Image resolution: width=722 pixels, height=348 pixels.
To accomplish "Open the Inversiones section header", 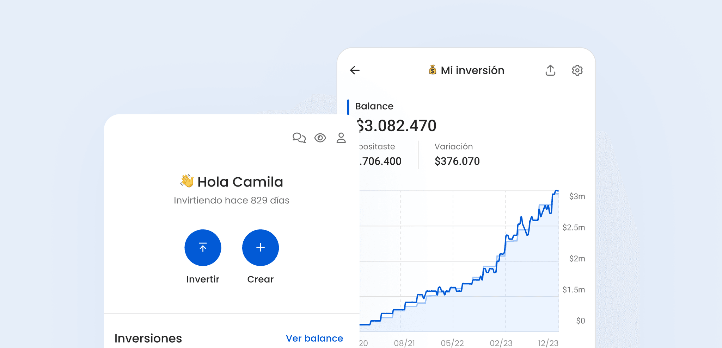I will coord(148,338).
